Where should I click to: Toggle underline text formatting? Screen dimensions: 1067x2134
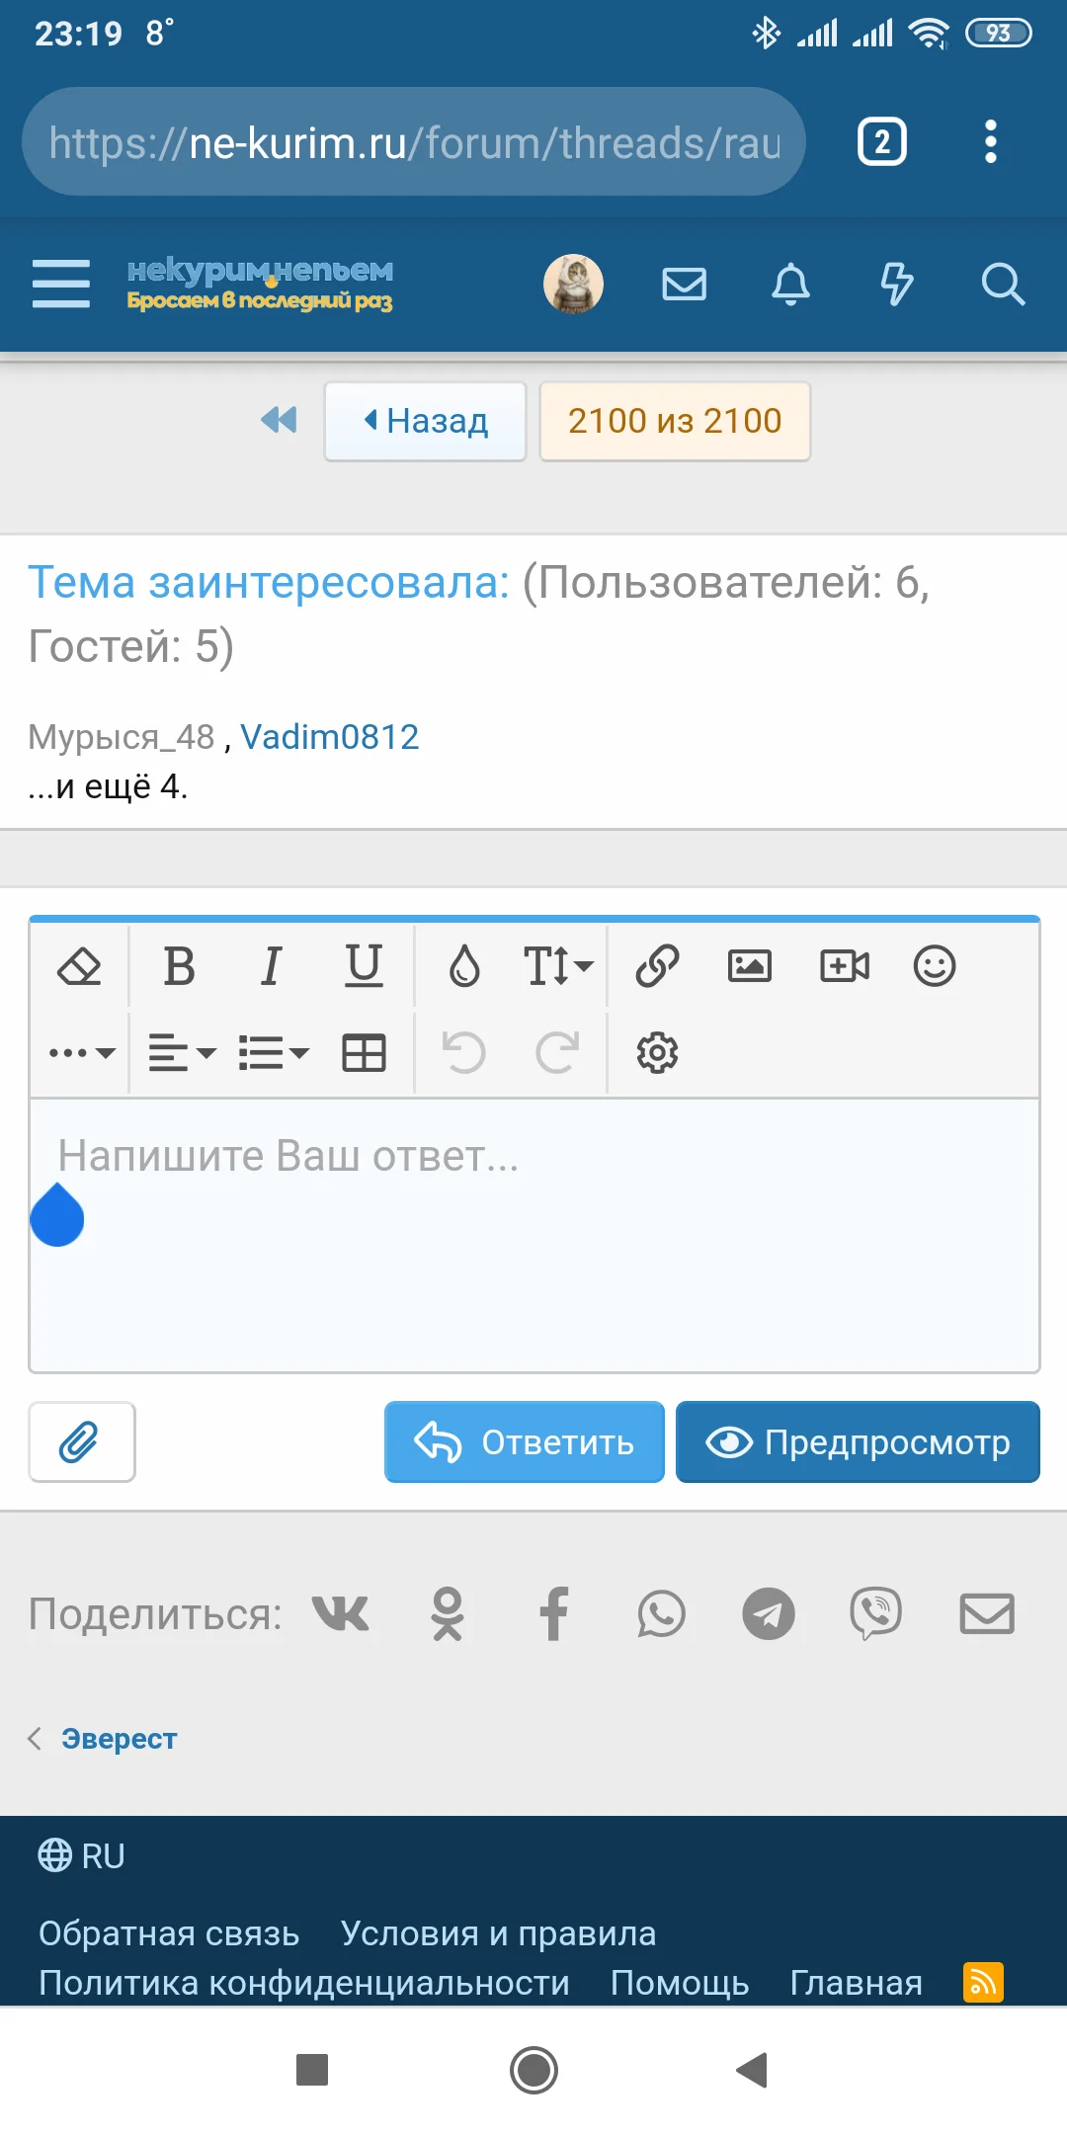[364, 966]
